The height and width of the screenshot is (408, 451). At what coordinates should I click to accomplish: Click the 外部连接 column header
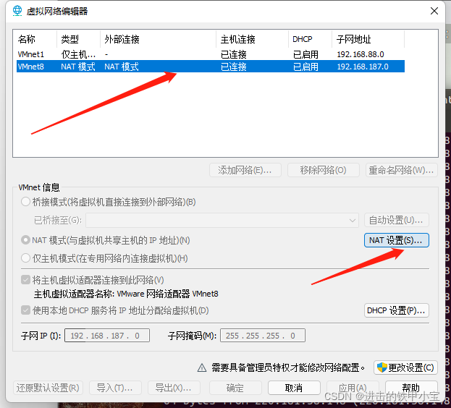(159, 39)
